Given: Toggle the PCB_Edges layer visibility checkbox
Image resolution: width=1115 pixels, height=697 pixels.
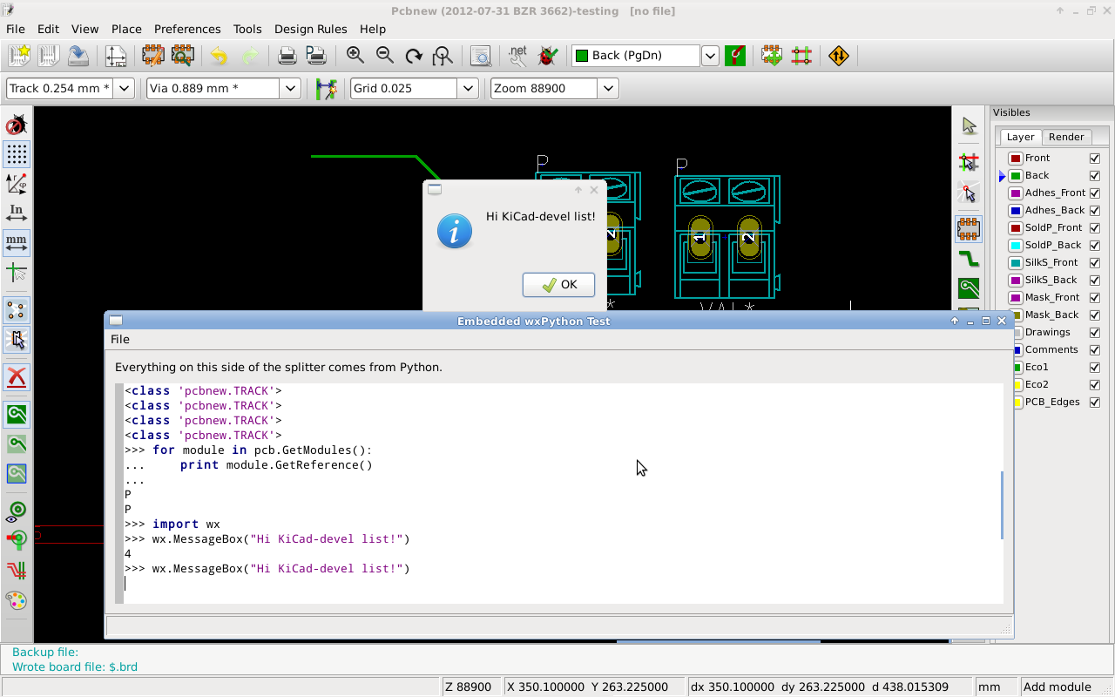Looking at the screenshot, I should 1095,402.
